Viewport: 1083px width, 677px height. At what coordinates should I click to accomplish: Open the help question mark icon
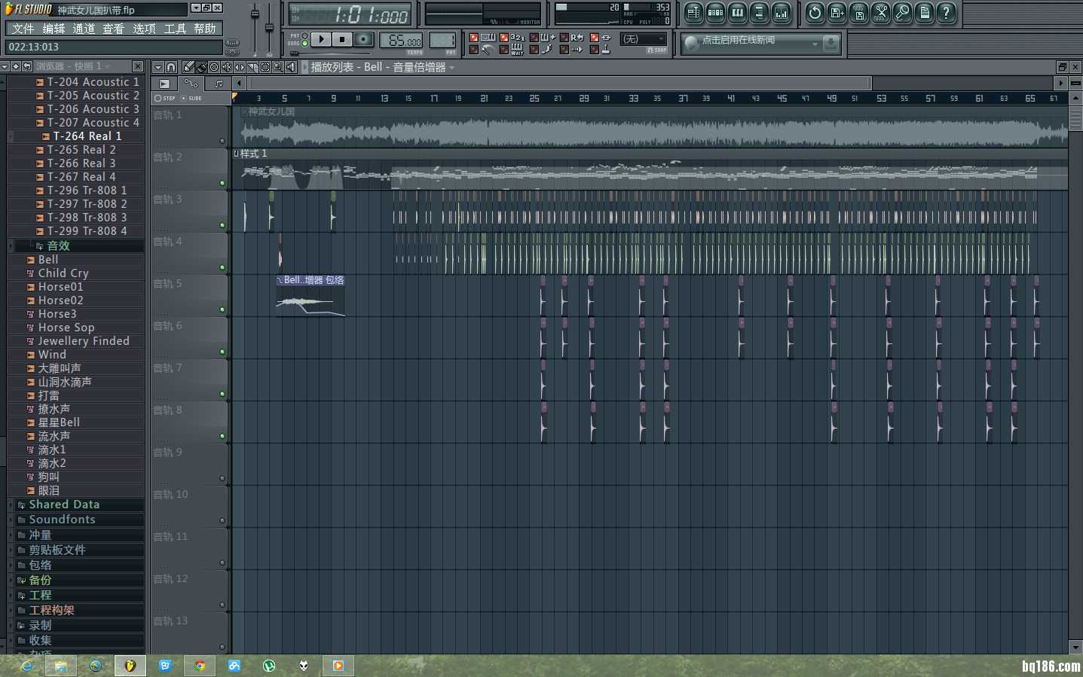(x=947, y=13)
